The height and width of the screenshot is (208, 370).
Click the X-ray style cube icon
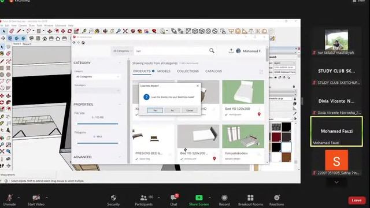[x=195, y=31]
